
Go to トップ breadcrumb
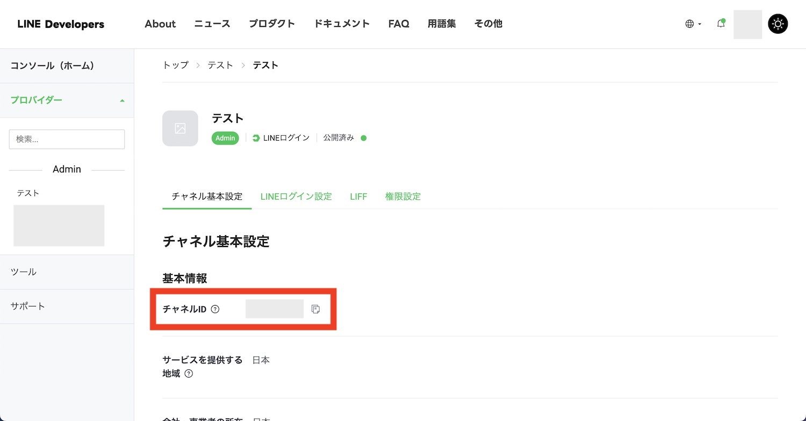[x=176, y=65]
